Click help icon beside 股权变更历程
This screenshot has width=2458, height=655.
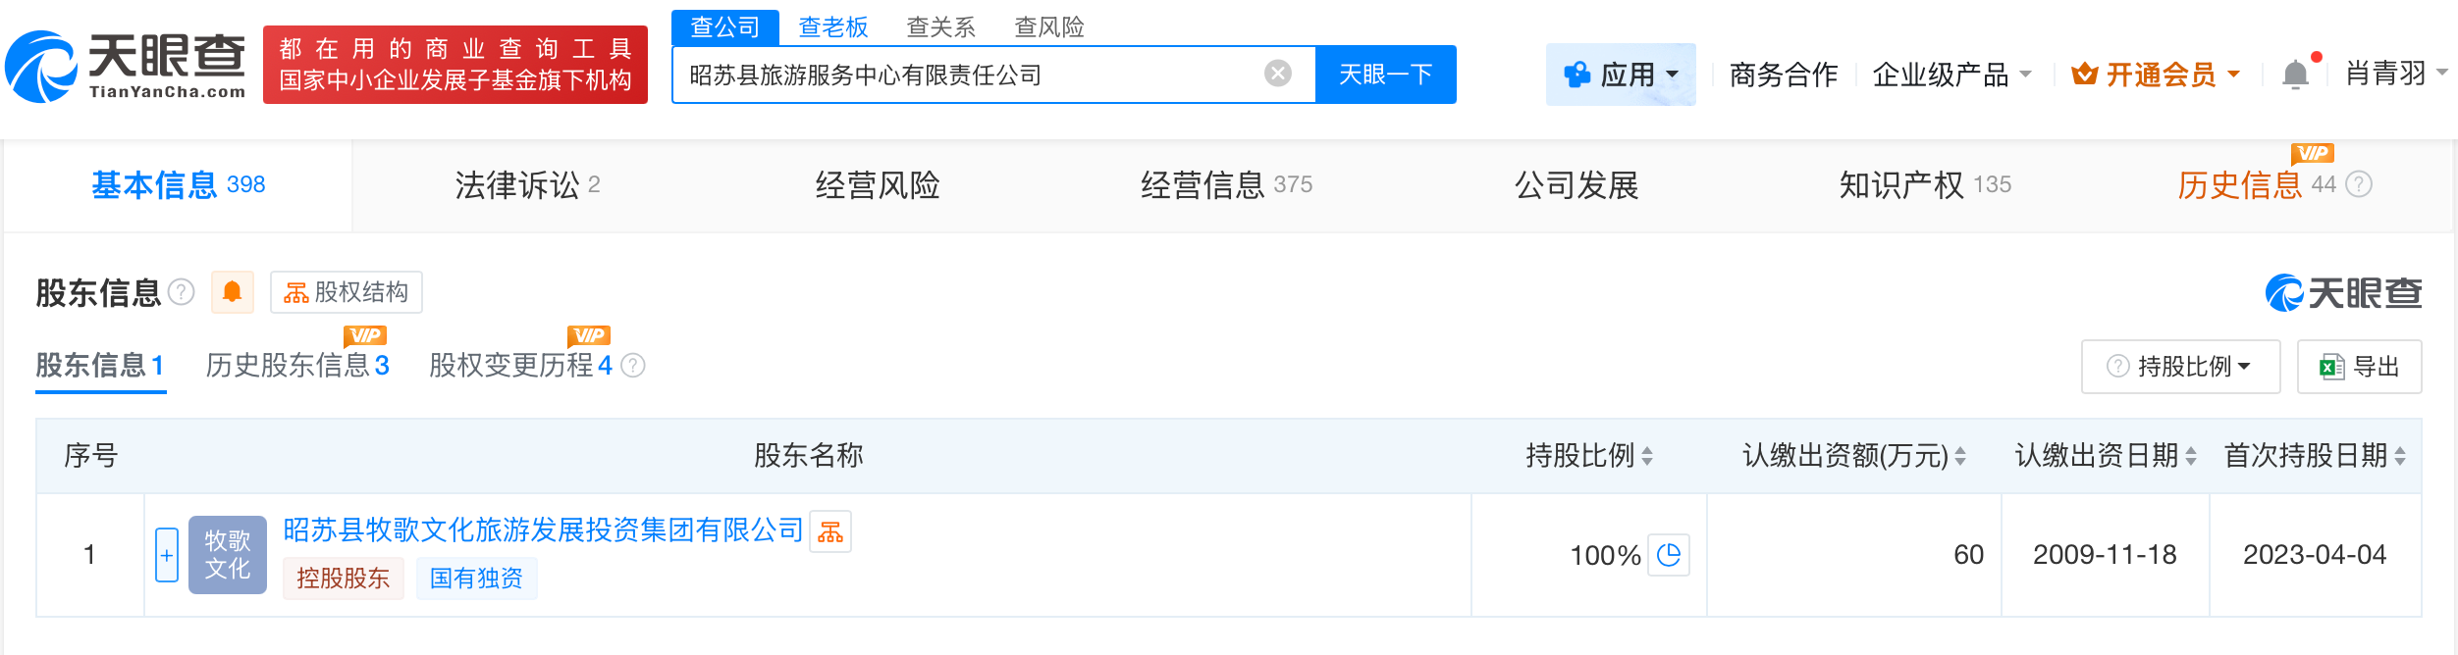[x=634, y=366]
